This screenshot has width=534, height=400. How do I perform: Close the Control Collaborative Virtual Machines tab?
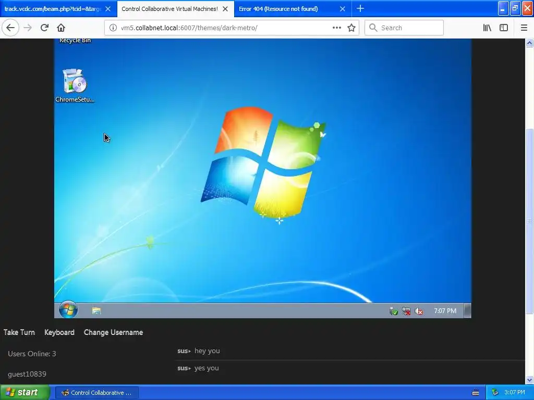click(225, 9)
